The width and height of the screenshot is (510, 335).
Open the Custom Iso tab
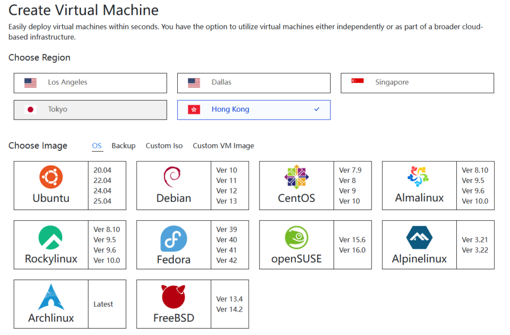tap(164, 146)
